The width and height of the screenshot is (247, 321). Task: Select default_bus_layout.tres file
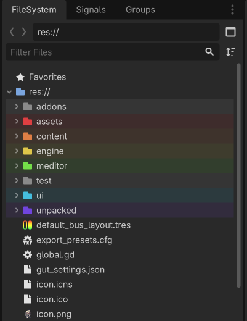point(83,225)
